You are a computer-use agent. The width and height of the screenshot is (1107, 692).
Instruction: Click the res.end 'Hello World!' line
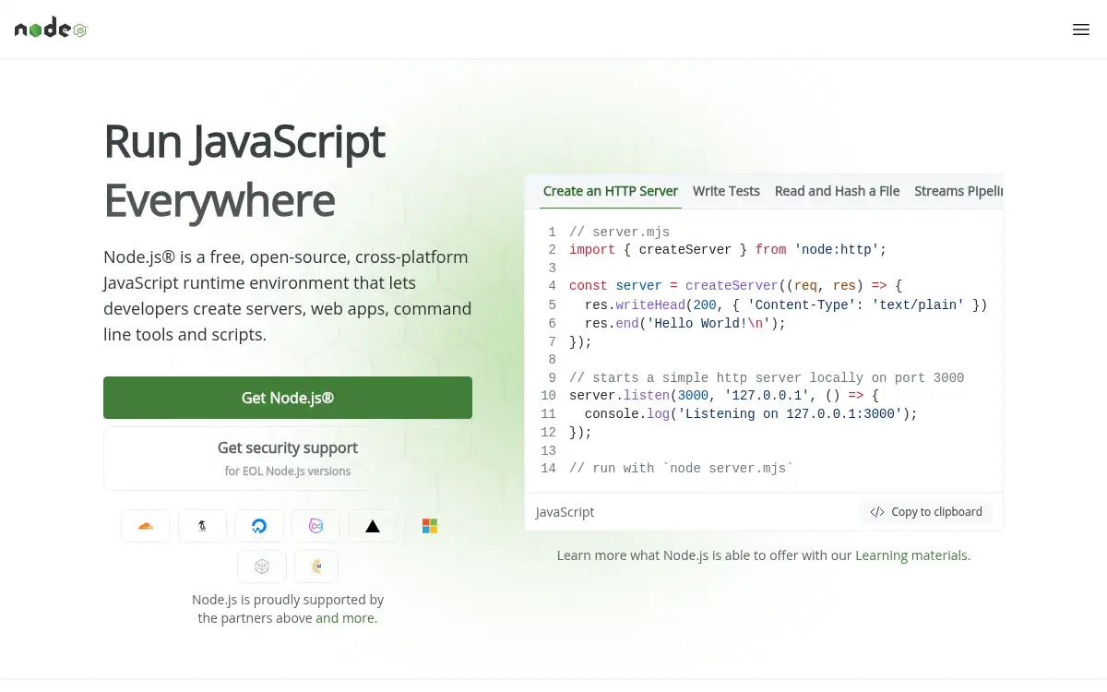tap(685, 323)
